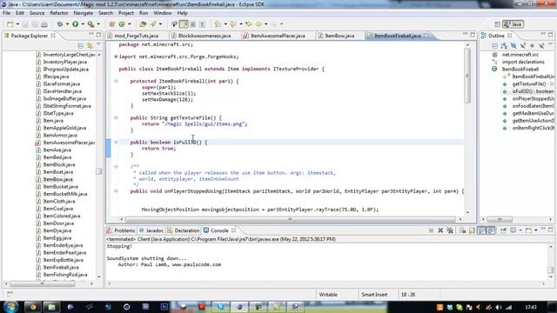The height and width of the screenshot is (313, 557).
Task: Open the Run button dropdown arrow
Action: tap(83, 24)
